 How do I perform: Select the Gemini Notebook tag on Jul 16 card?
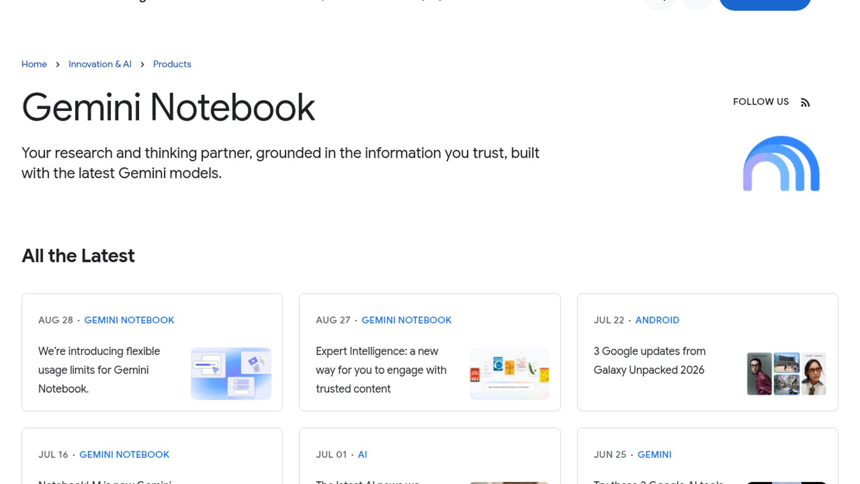click(124, 454)
